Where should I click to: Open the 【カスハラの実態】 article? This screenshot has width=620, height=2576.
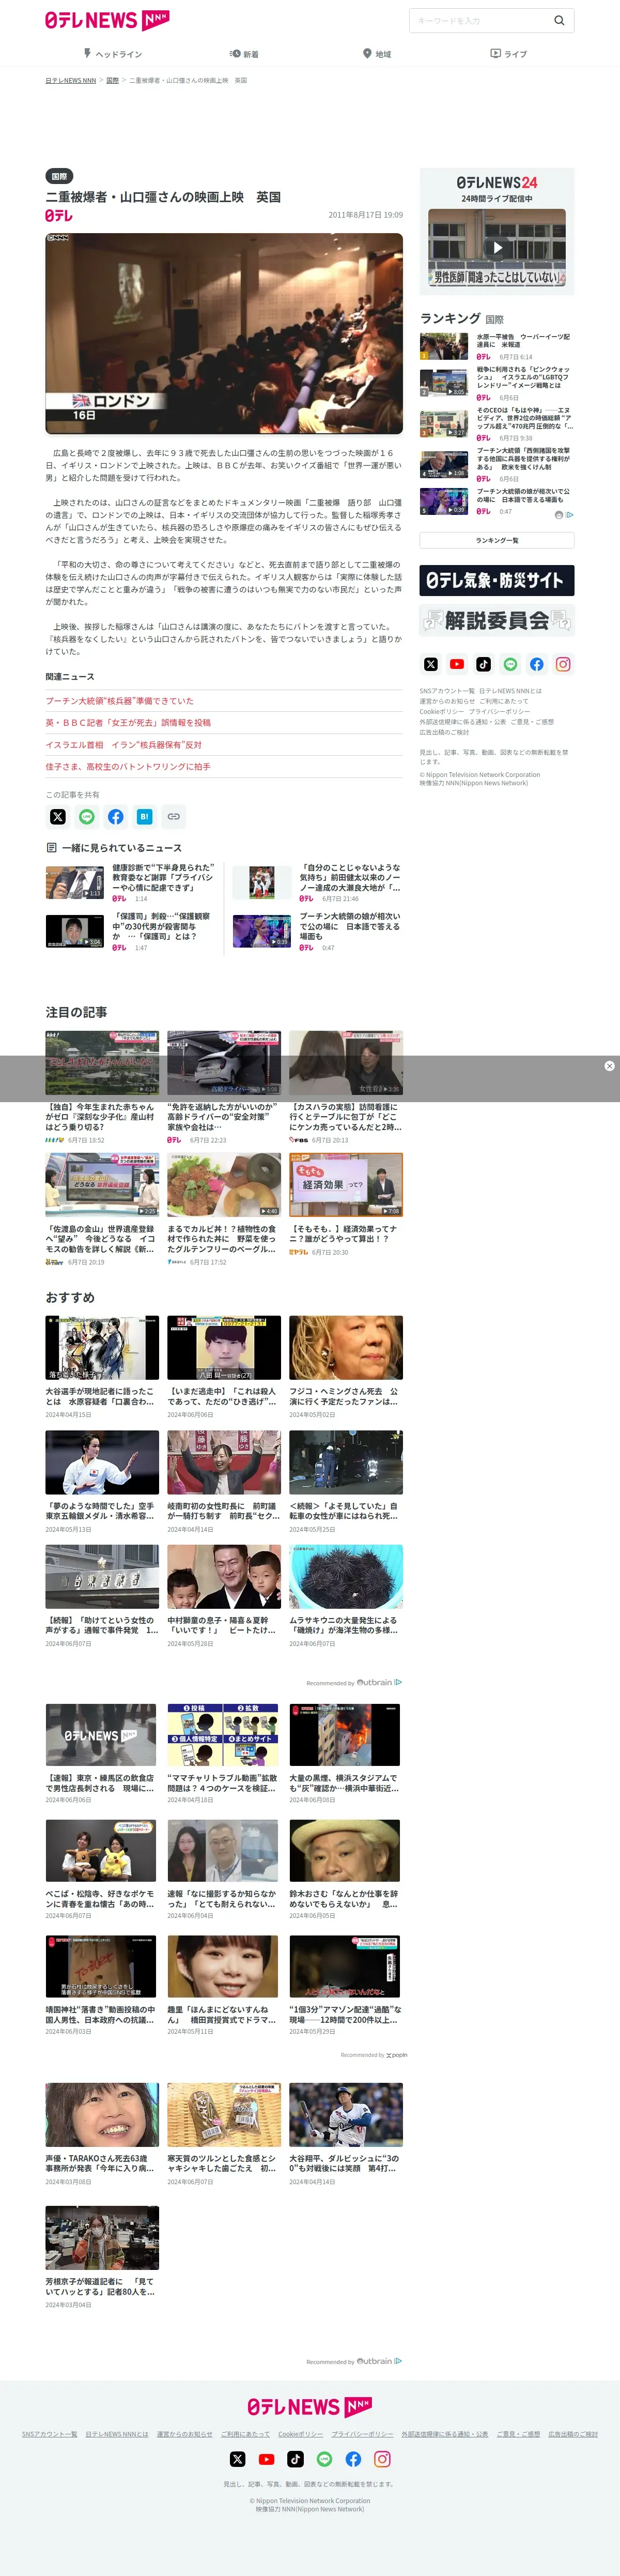(x=346, y=1117)
